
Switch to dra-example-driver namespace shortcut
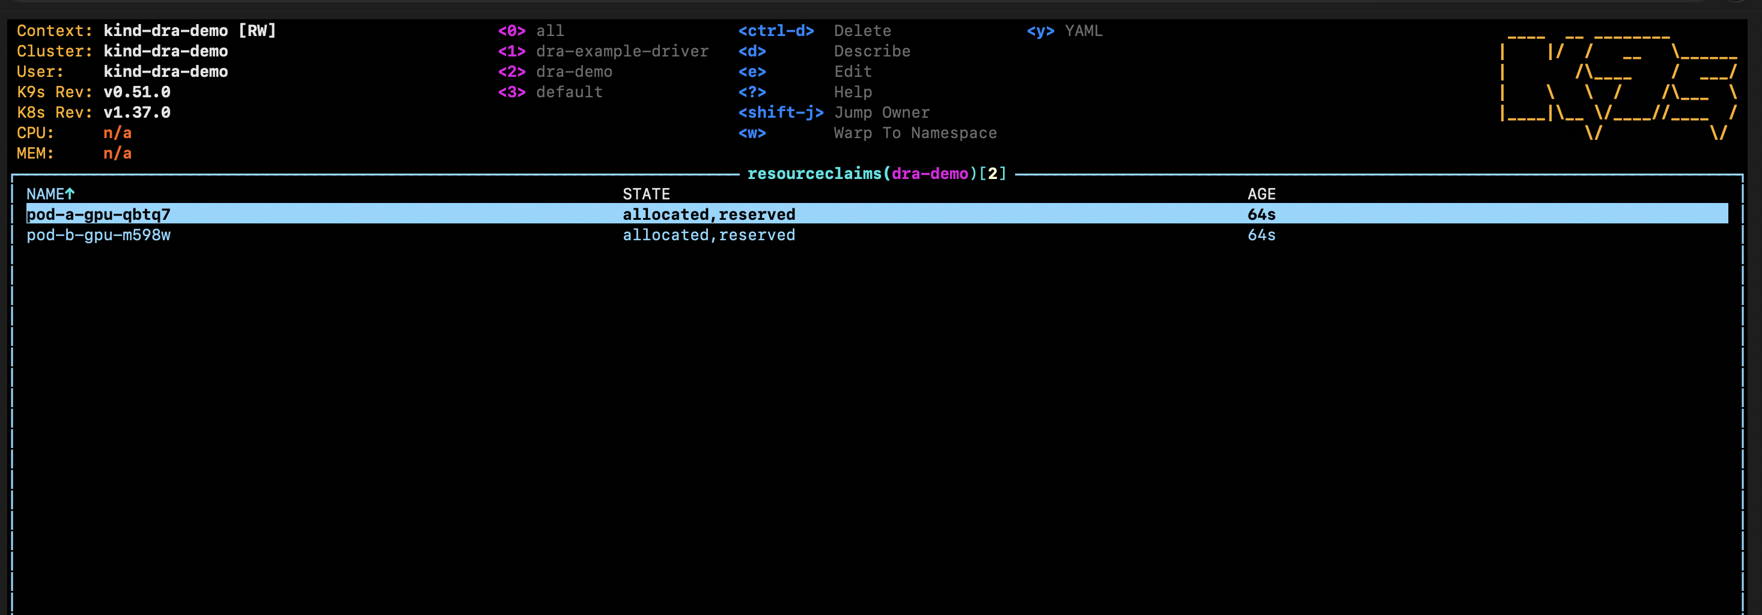point(603,51)
